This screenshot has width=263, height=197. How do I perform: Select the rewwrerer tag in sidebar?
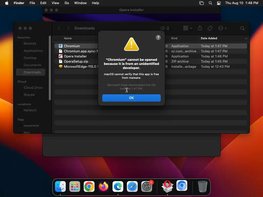coord(31,126)
